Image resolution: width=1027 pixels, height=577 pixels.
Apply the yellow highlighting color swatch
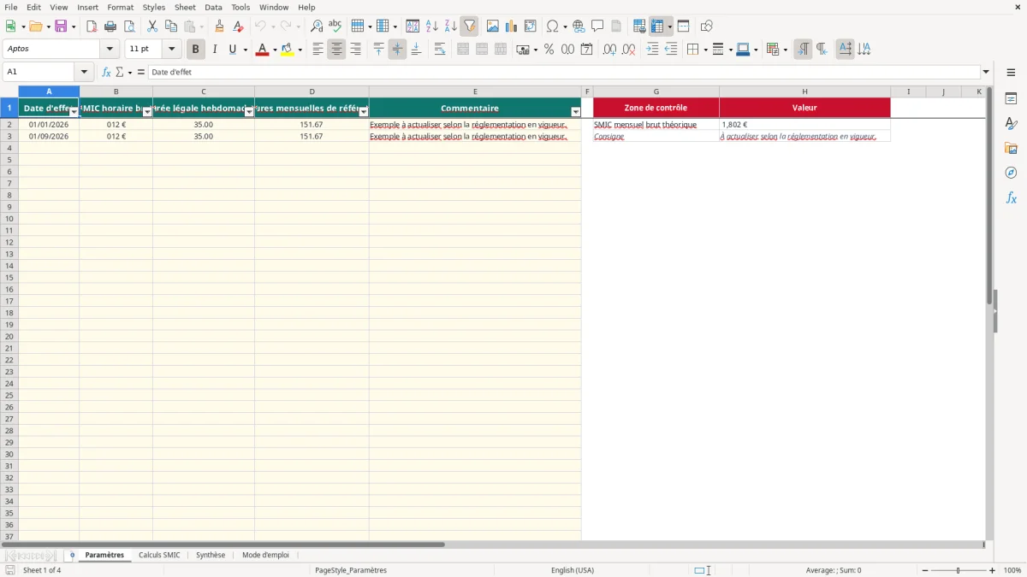click(288, 50)
